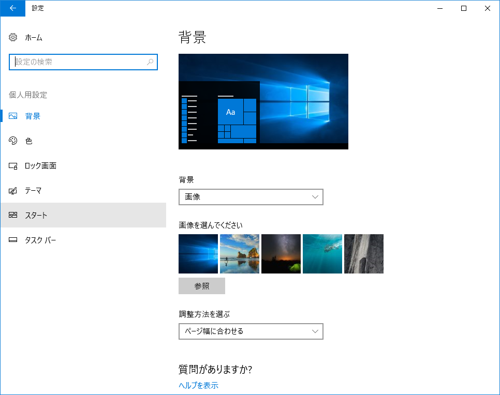Close the 設定 window
This screenshot has height=395, width=500.
(x=488, y=8)
